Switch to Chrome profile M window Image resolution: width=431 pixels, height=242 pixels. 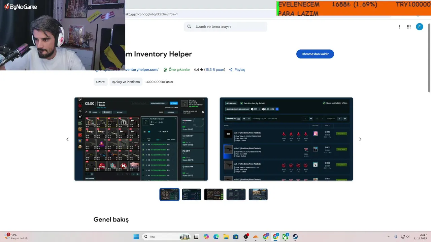click(266, 237)
